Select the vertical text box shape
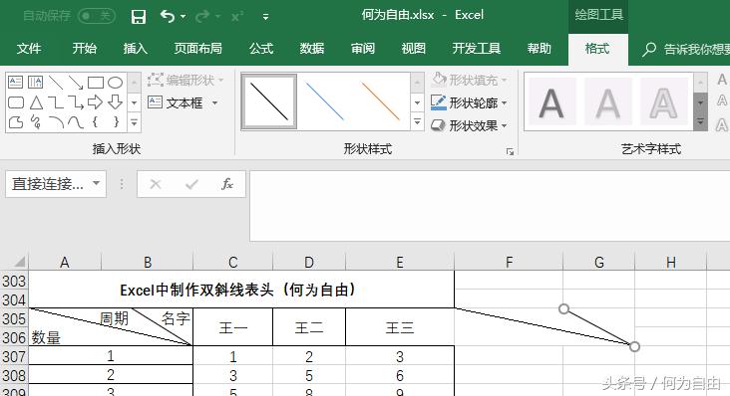The height and width of the screenshot is (396, 730). (35, 83)
